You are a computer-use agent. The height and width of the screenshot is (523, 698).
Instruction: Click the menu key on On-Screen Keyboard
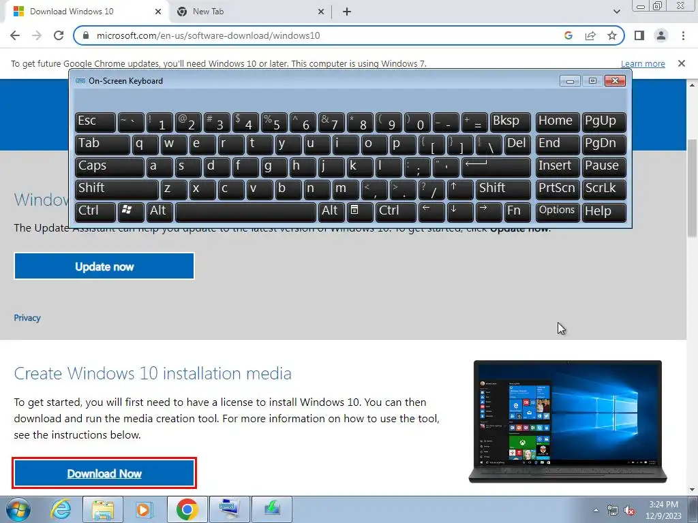[360, 212]
